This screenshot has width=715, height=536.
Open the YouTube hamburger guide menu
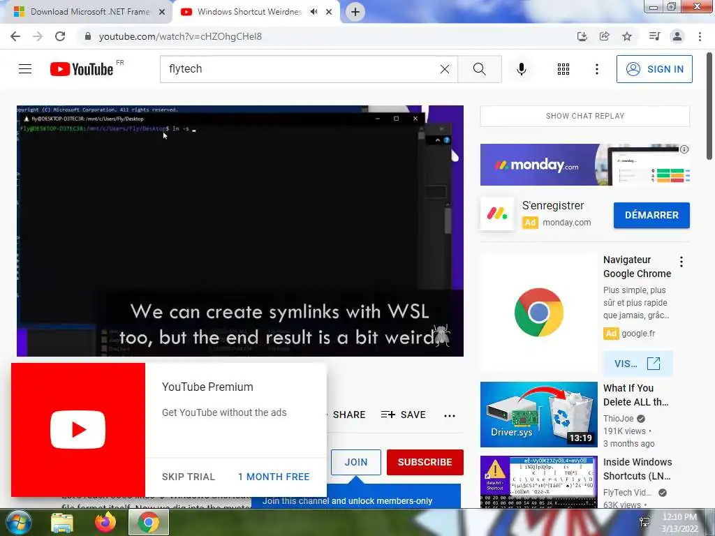pos(25,69)
